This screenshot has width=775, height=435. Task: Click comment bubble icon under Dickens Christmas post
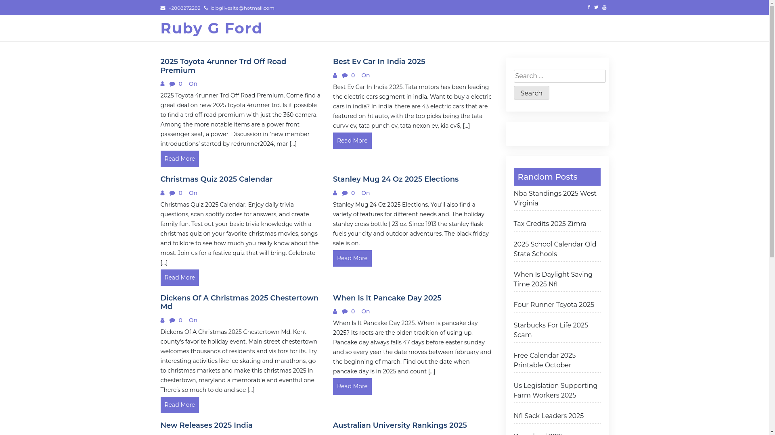coord(172,321)
